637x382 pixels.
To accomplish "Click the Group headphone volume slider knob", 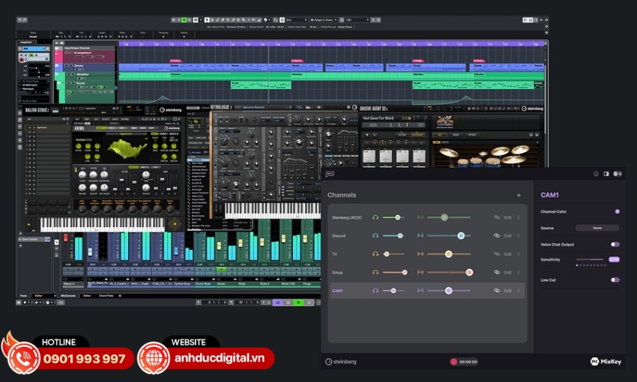I will click(x=405, y=273).
